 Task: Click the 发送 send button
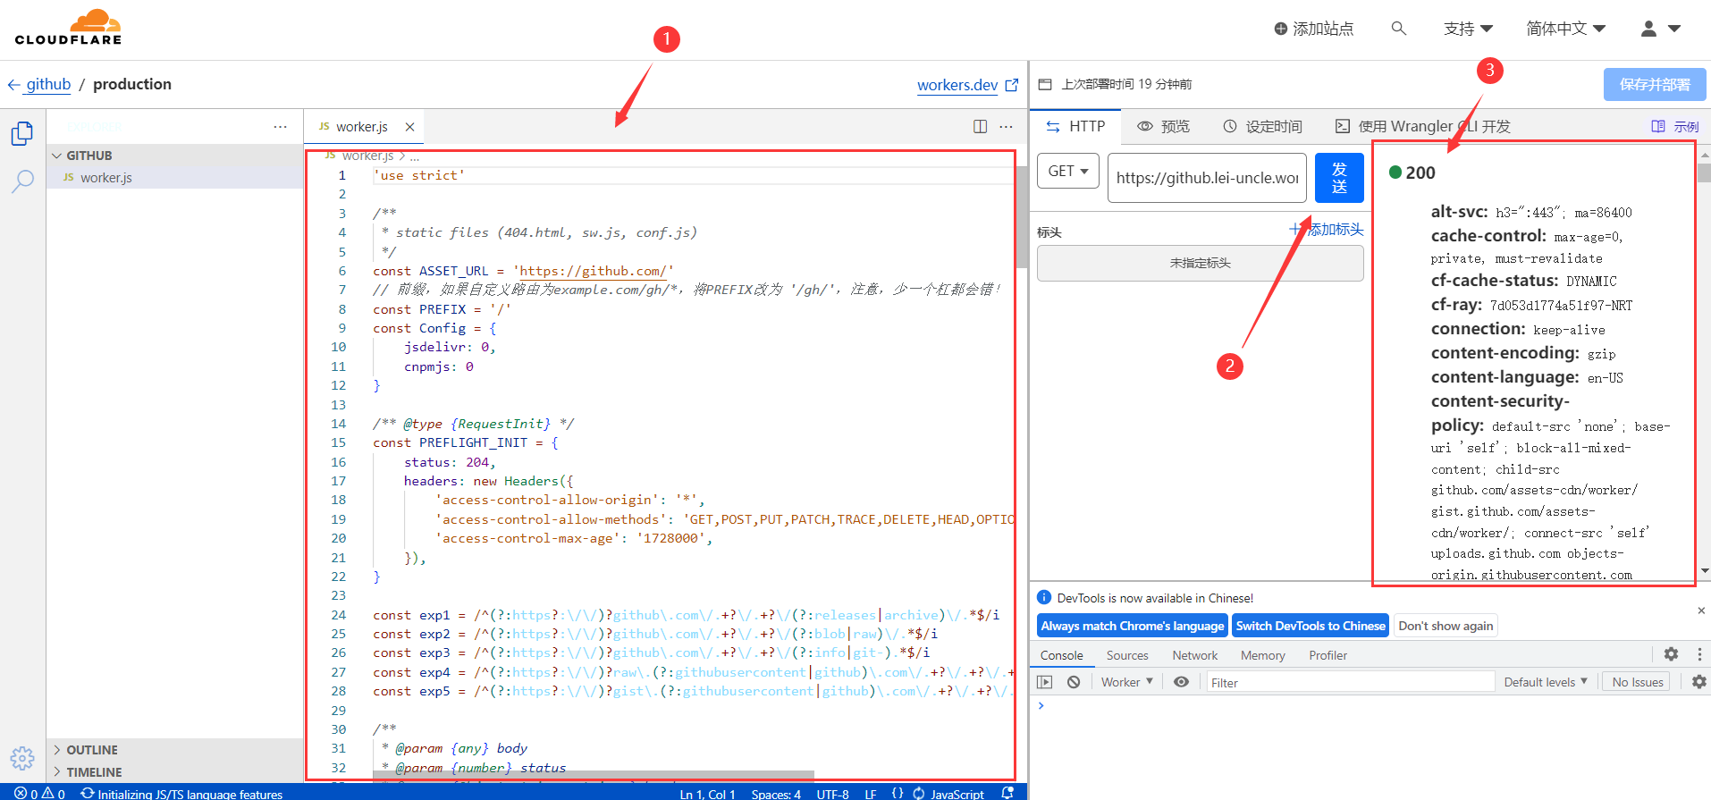point(1339,178)
